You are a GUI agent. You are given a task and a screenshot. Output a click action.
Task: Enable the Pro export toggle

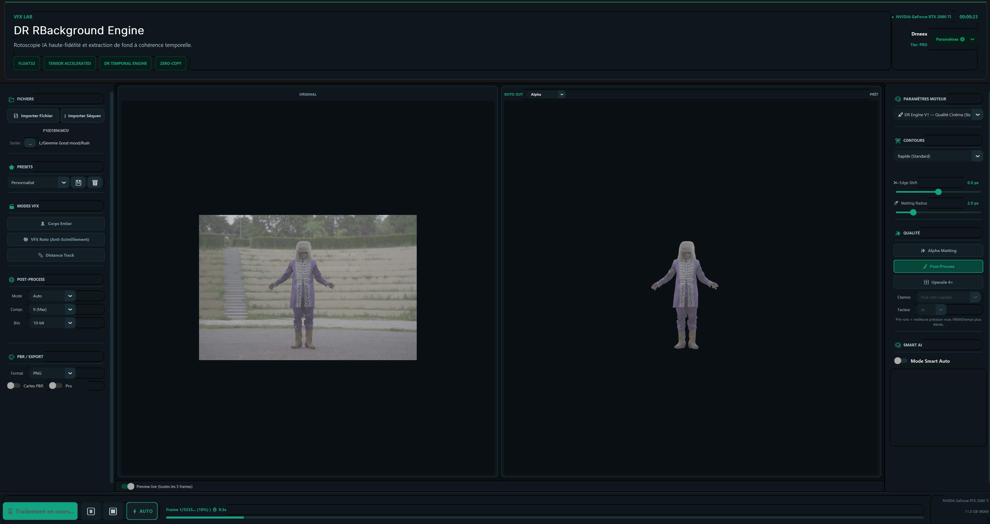(56, 386)
